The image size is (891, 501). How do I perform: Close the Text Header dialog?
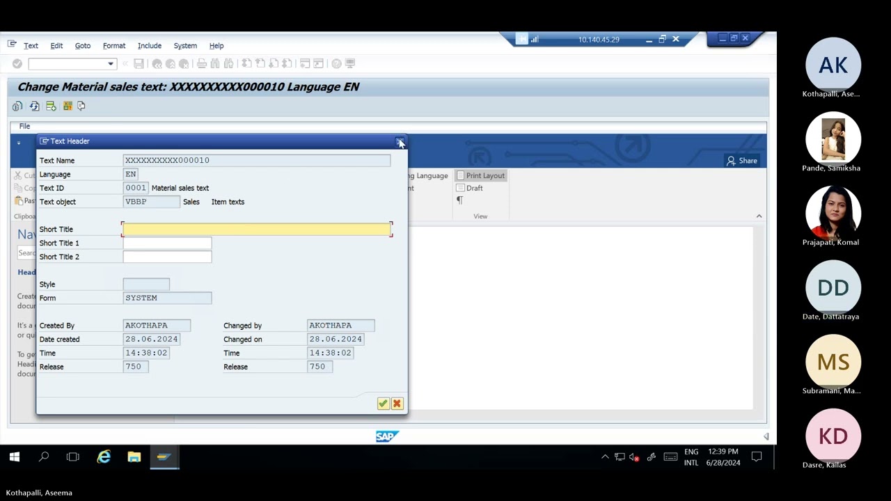coord(400,141)
